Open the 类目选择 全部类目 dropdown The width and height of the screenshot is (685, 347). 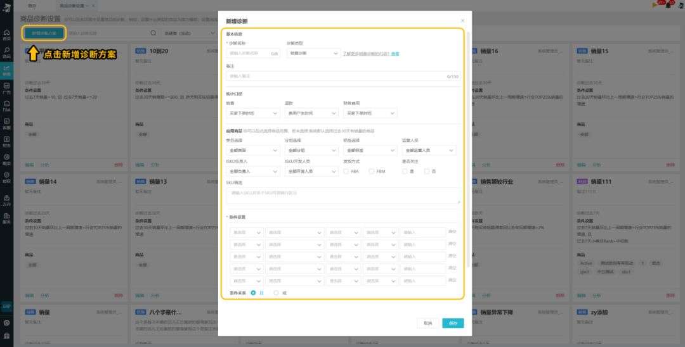pos(252,151)
